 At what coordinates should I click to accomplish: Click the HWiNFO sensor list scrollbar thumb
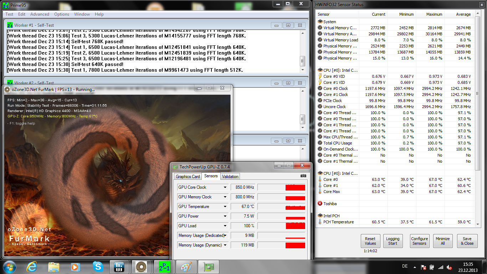click(478, 93)
